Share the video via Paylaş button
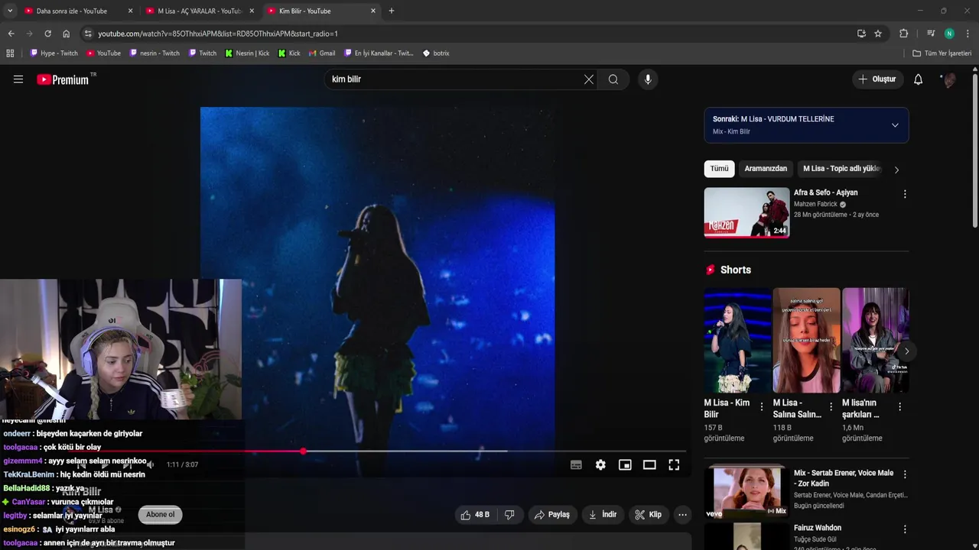Image resolution: width=979 pixels, height=550 pixels. [x=552, y=515]
